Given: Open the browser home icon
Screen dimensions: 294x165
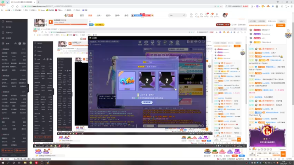Looking at the screenshot, I should pos(17,6).
